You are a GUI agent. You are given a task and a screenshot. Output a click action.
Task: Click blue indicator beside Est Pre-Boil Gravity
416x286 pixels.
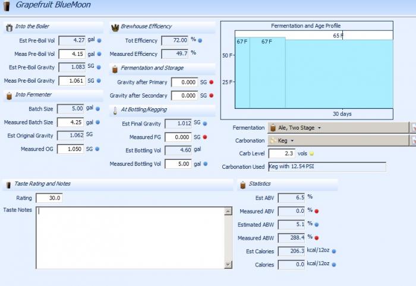99,67
